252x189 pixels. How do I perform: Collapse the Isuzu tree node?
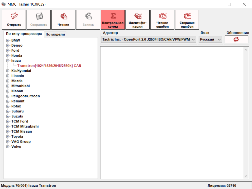pos(8,61)
